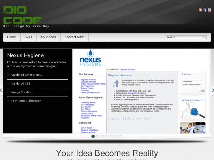Screen dimensions: 214x160
Task: Open the Skills menu item
Action: (x=28, y=37)
